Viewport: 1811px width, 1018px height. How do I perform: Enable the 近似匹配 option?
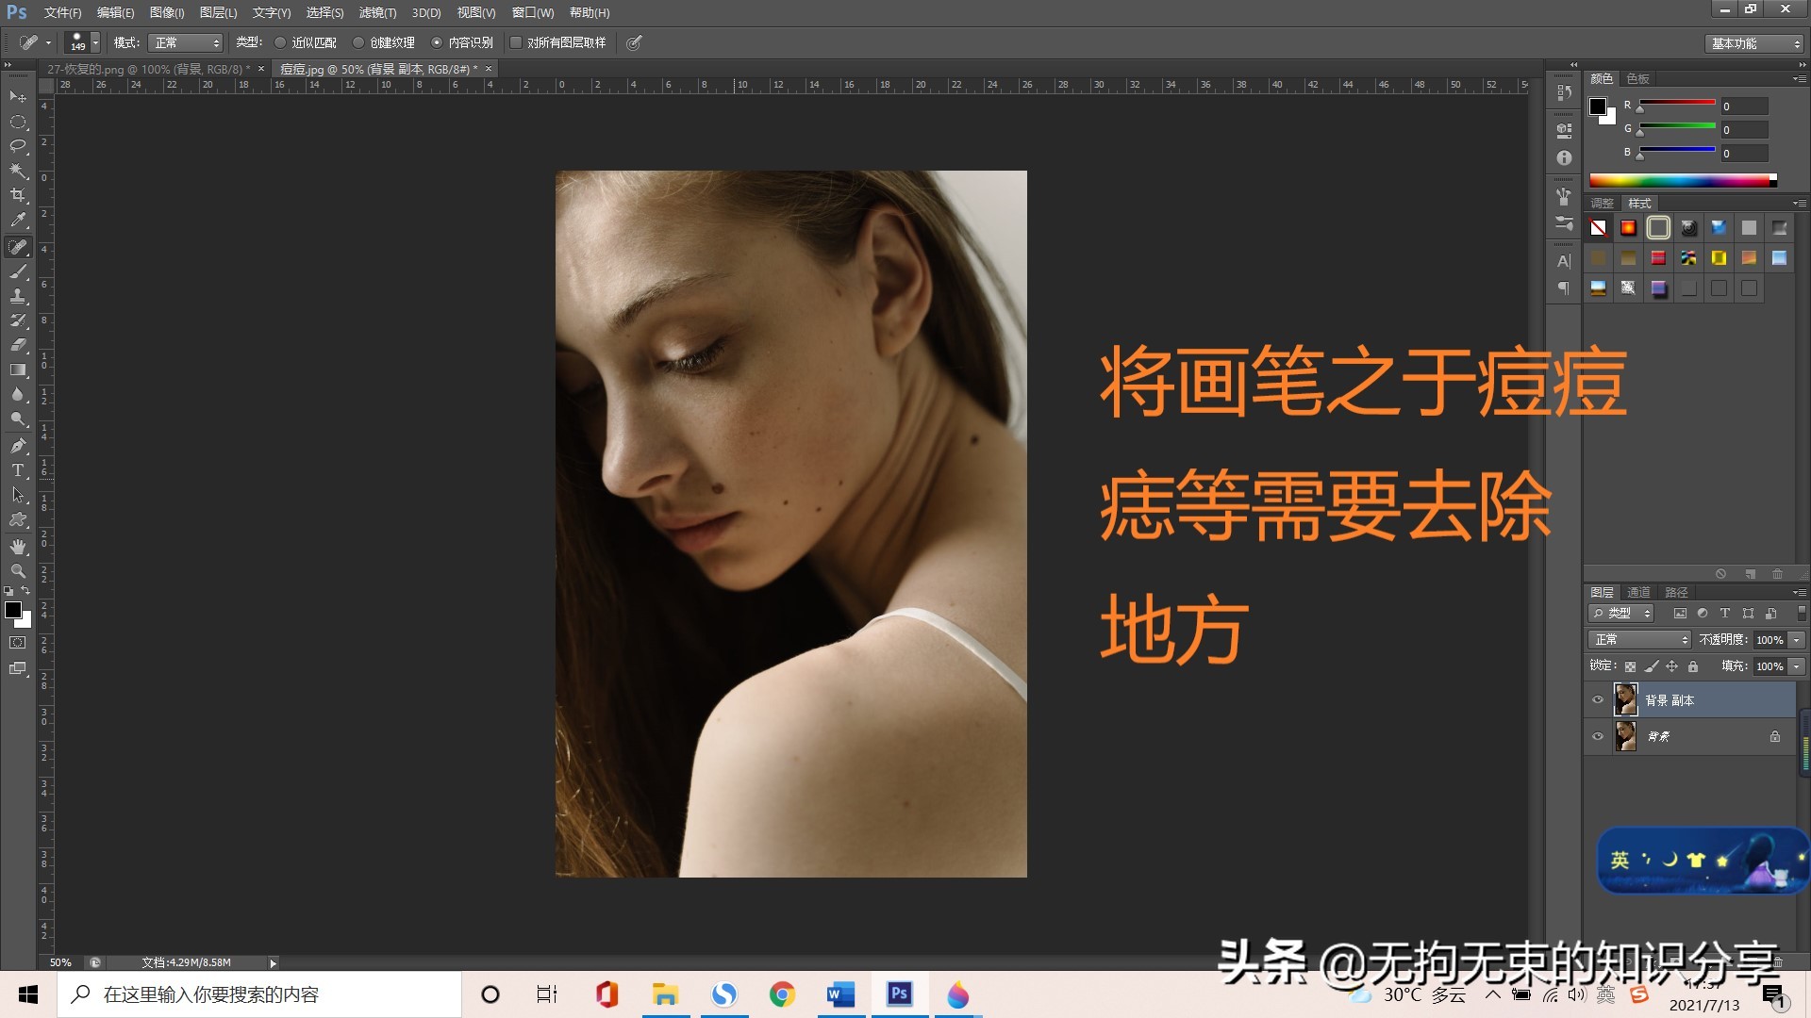pos(280,42)
